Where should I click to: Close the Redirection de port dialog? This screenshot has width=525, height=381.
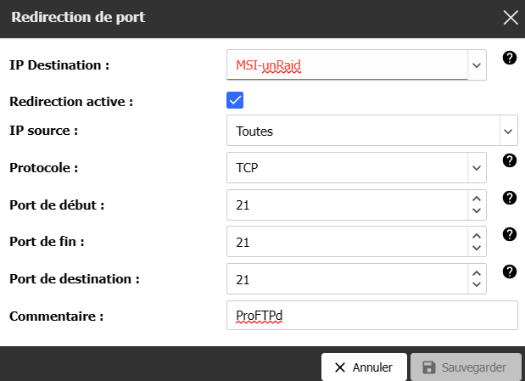click(511, 18)
